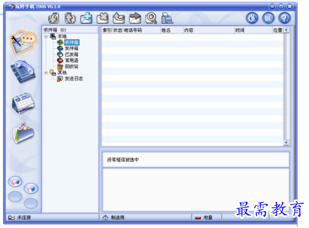This screenshot has width=309, height=228.
Task: Reply using the curved-arrow envelope icon
Action: tap(119, 18)
